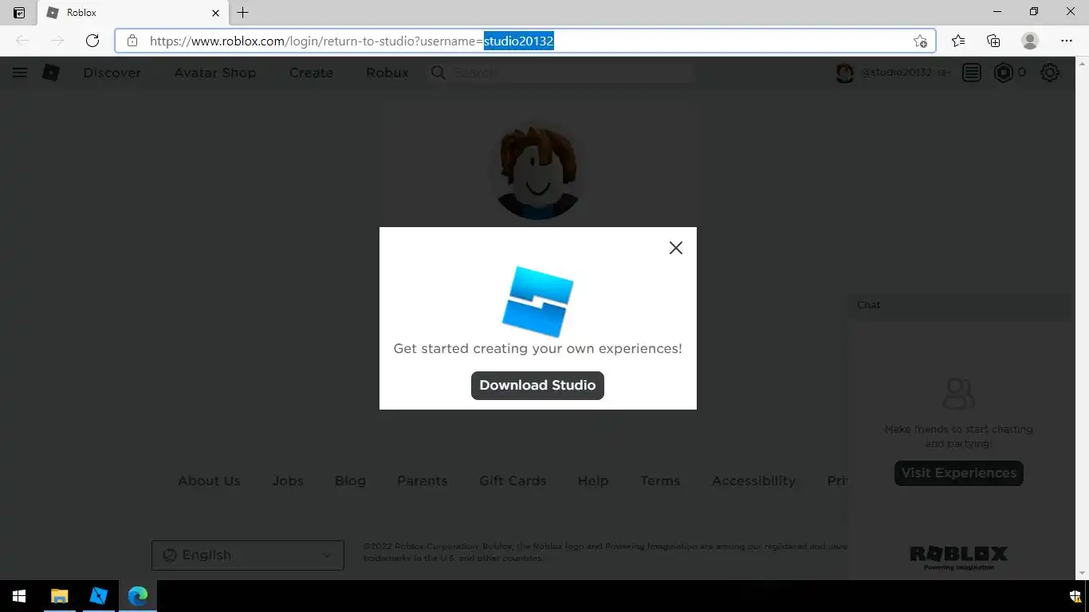
Task: Select the Roblox browser tab
Action: (133, 13)
